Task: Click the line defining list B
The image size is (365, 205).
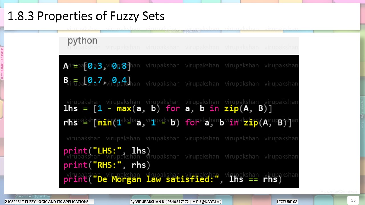Action: pos(97,80)
